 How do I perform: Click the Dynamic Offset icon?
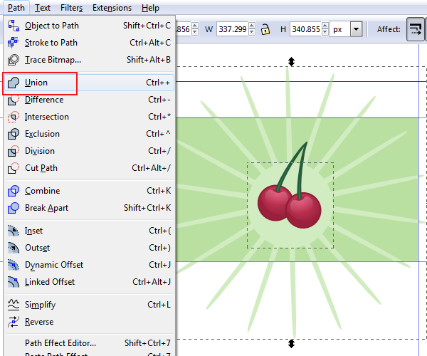tap(14, 265)
